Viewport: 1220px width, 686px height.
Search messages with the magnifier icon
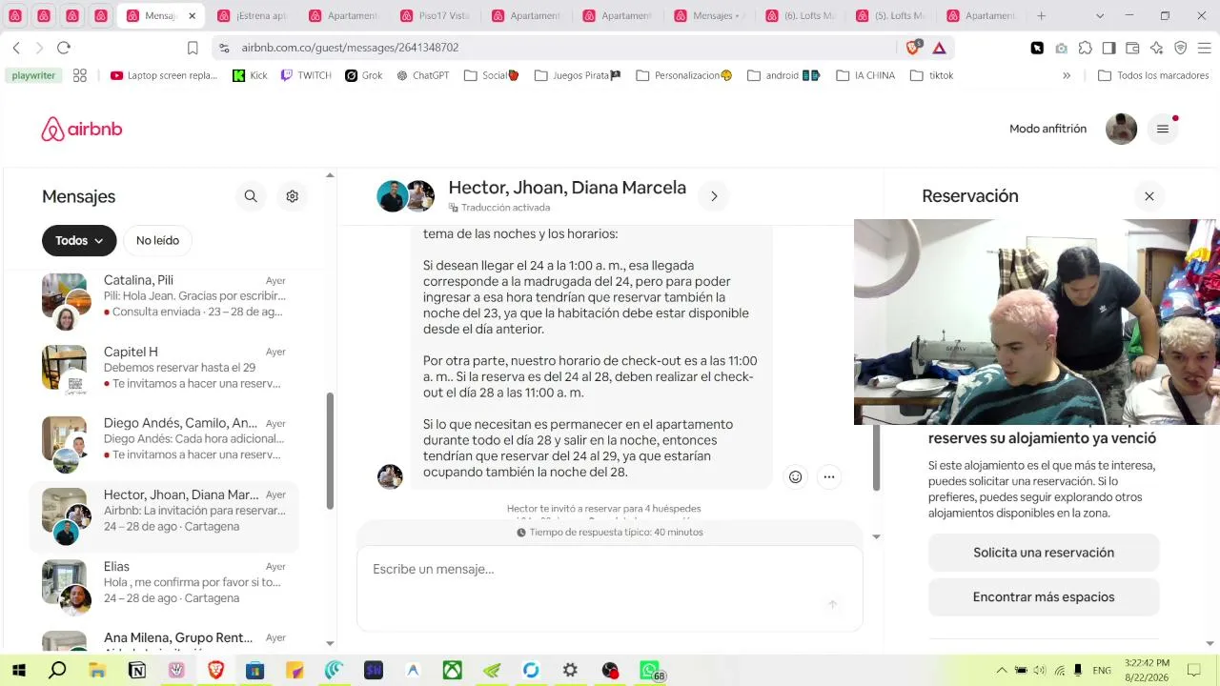coord(251,196)
